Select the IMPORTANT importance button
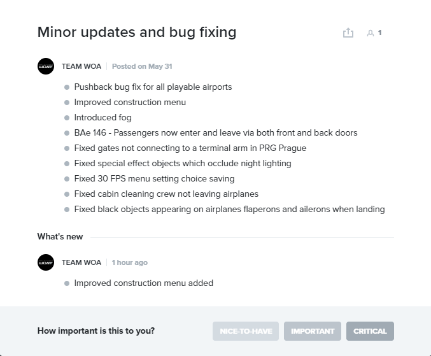Viewport: 431px width, 356px height. pos(313,331)
